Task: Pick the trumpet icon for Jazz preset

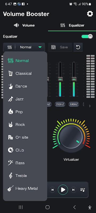Action: (10, 99)
